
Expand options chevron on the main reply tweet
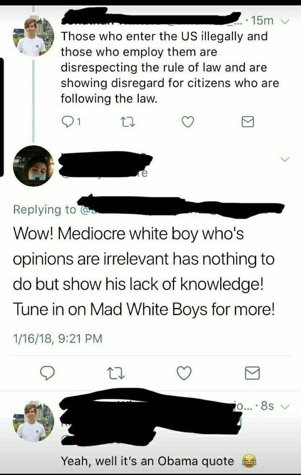click(285, 159)
